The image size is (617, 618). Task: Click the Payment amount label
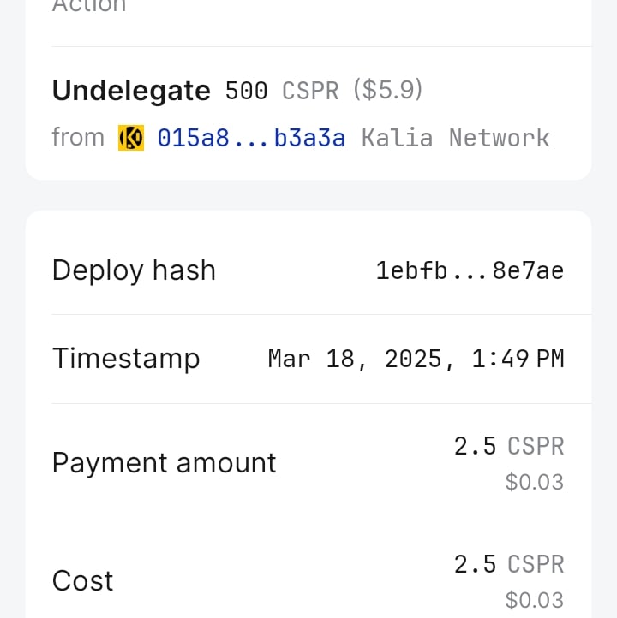click(x=165, y=463)
